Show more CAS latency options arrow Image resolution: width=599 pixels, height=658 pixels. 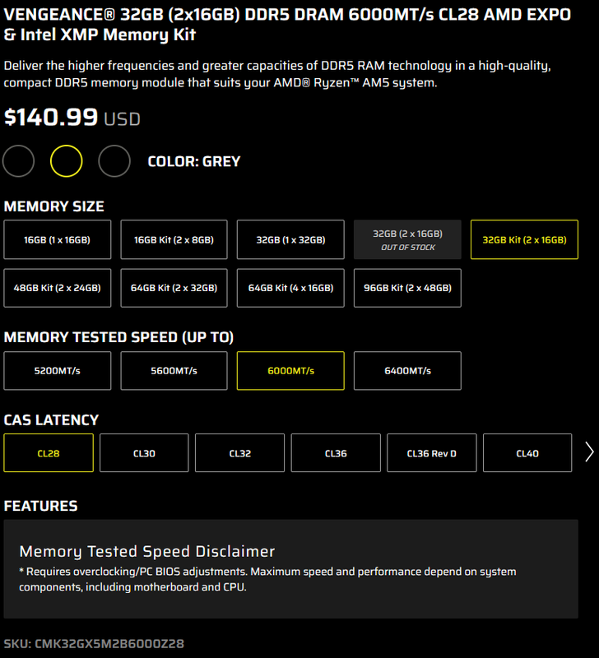589,452
